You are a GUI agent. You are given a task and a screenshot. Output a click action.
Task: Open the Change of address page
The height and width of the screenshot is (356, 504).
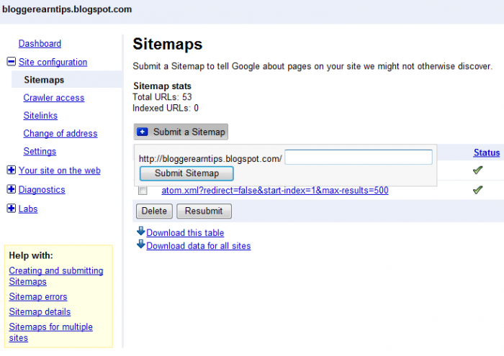click(60, 134)
